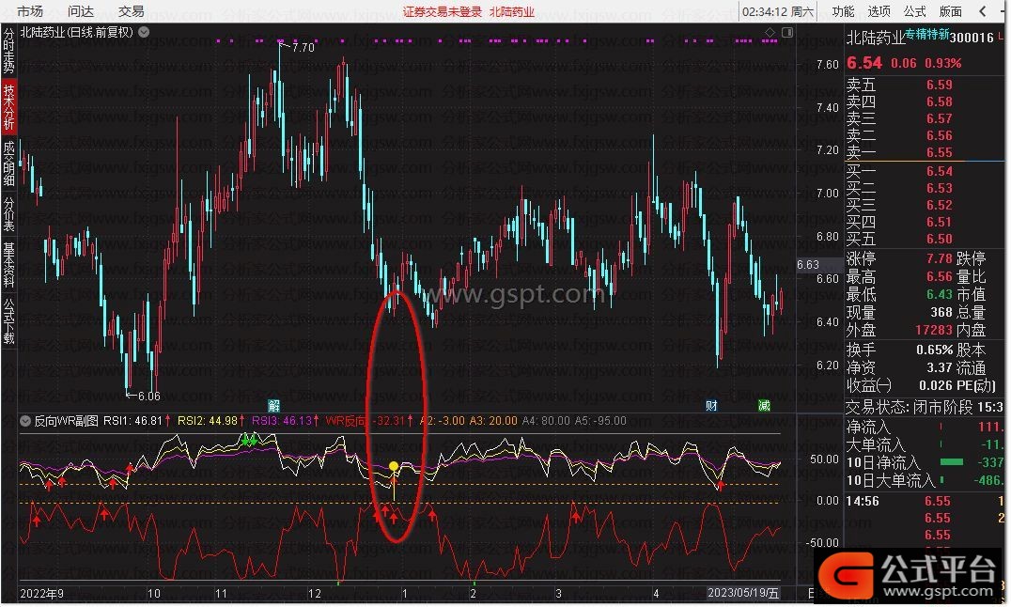Click the 减 marker on the chart
1011x607 pixels.
tap(764, 406)
